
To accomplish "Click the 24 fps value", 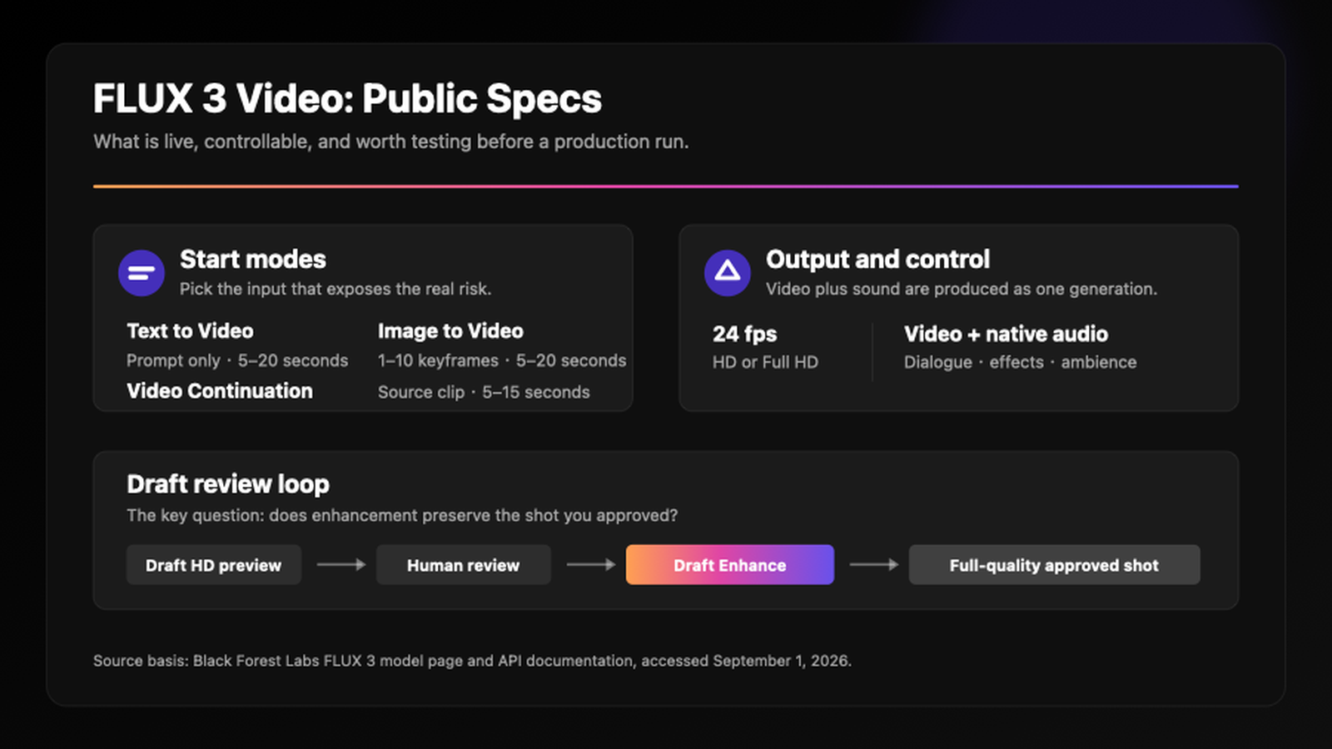I will [x=745, y=335].
